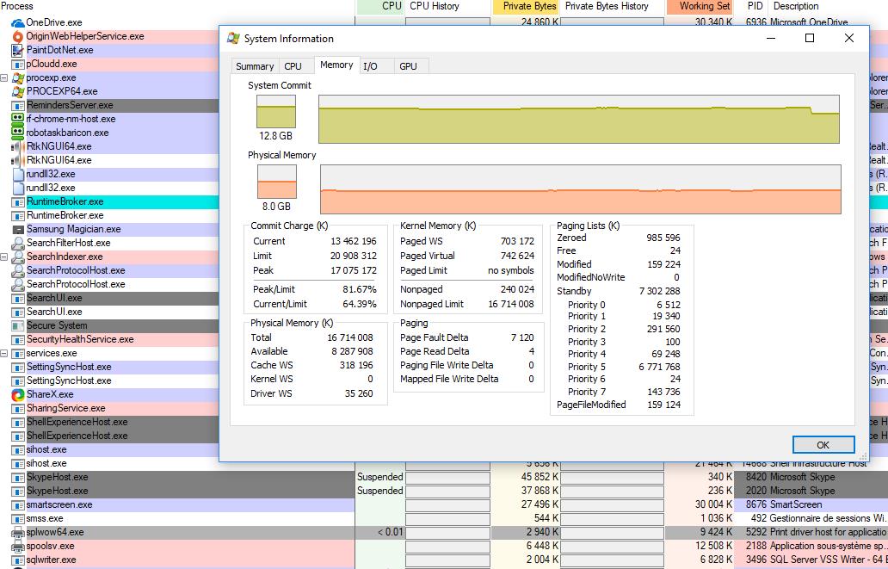Viewport: 888px width, 569px height.
Task: Collapse the services.exe process tree
Action: tap(4, 353)
